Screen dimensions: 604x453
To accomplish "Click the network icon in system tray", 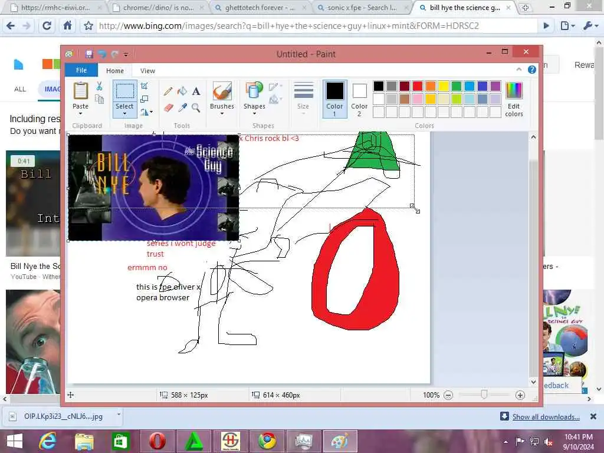I will pos(534,441).
